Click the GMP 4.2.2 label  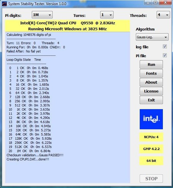point(151,149)
